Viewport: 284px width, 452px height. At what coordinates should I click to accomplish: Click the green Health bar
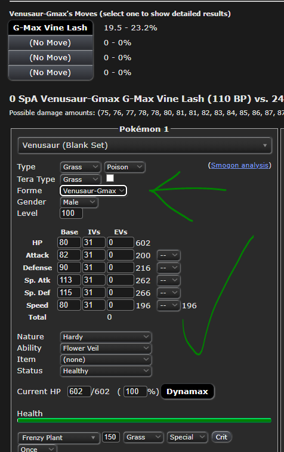(x=144, y=420)
